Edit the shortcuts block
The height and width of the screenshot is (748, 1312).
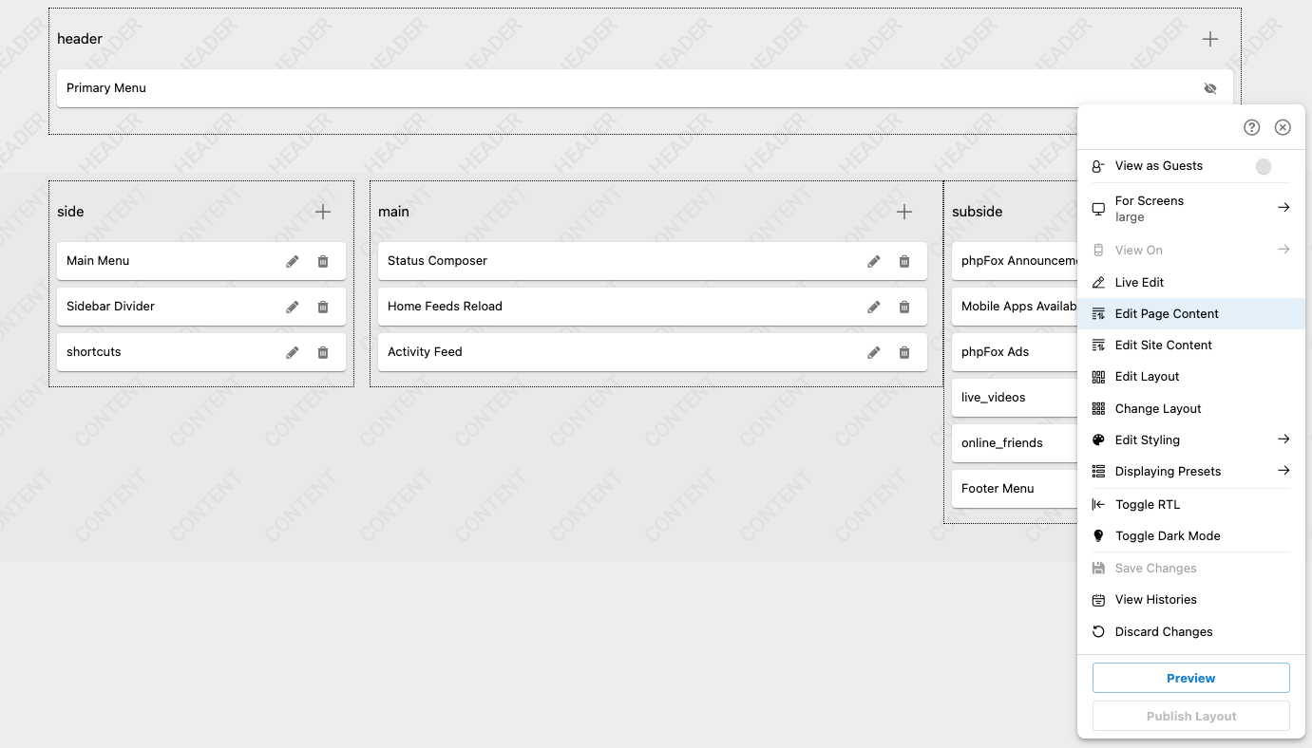point(292,351)
